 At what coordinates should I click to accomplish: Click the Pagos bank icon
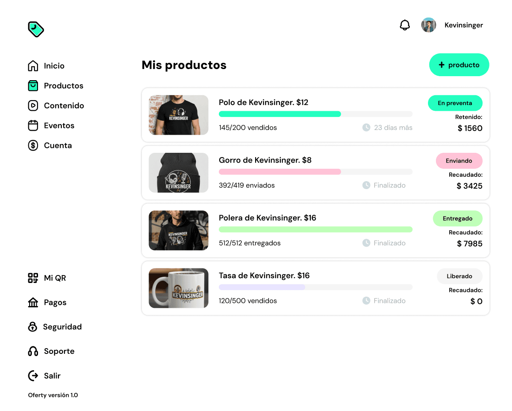click(33, 302)
